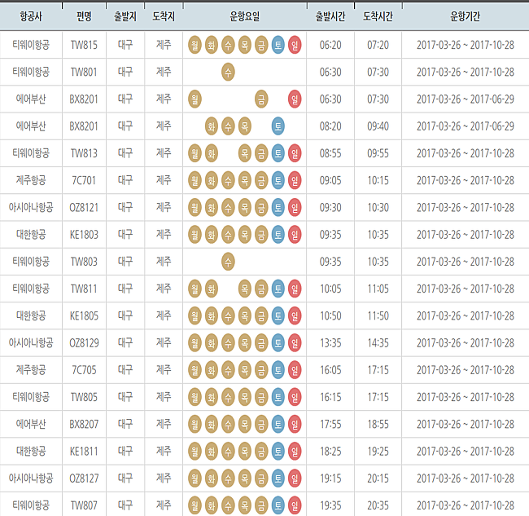Viewport: 529px width, 516px height.
Task: Select flight number BX8207
Action: pos(84,424)
